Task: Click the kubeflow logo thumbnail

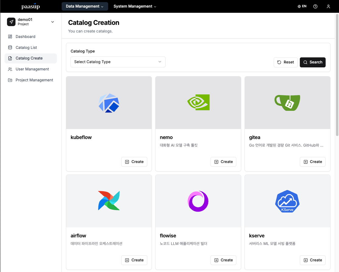Action: (109, 103)
